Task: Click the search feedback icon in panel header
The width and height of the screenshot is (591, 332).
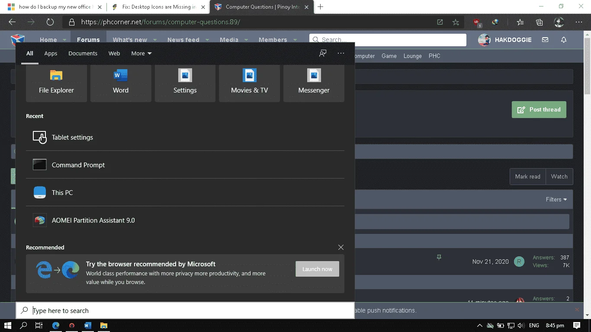Action: 323,53
